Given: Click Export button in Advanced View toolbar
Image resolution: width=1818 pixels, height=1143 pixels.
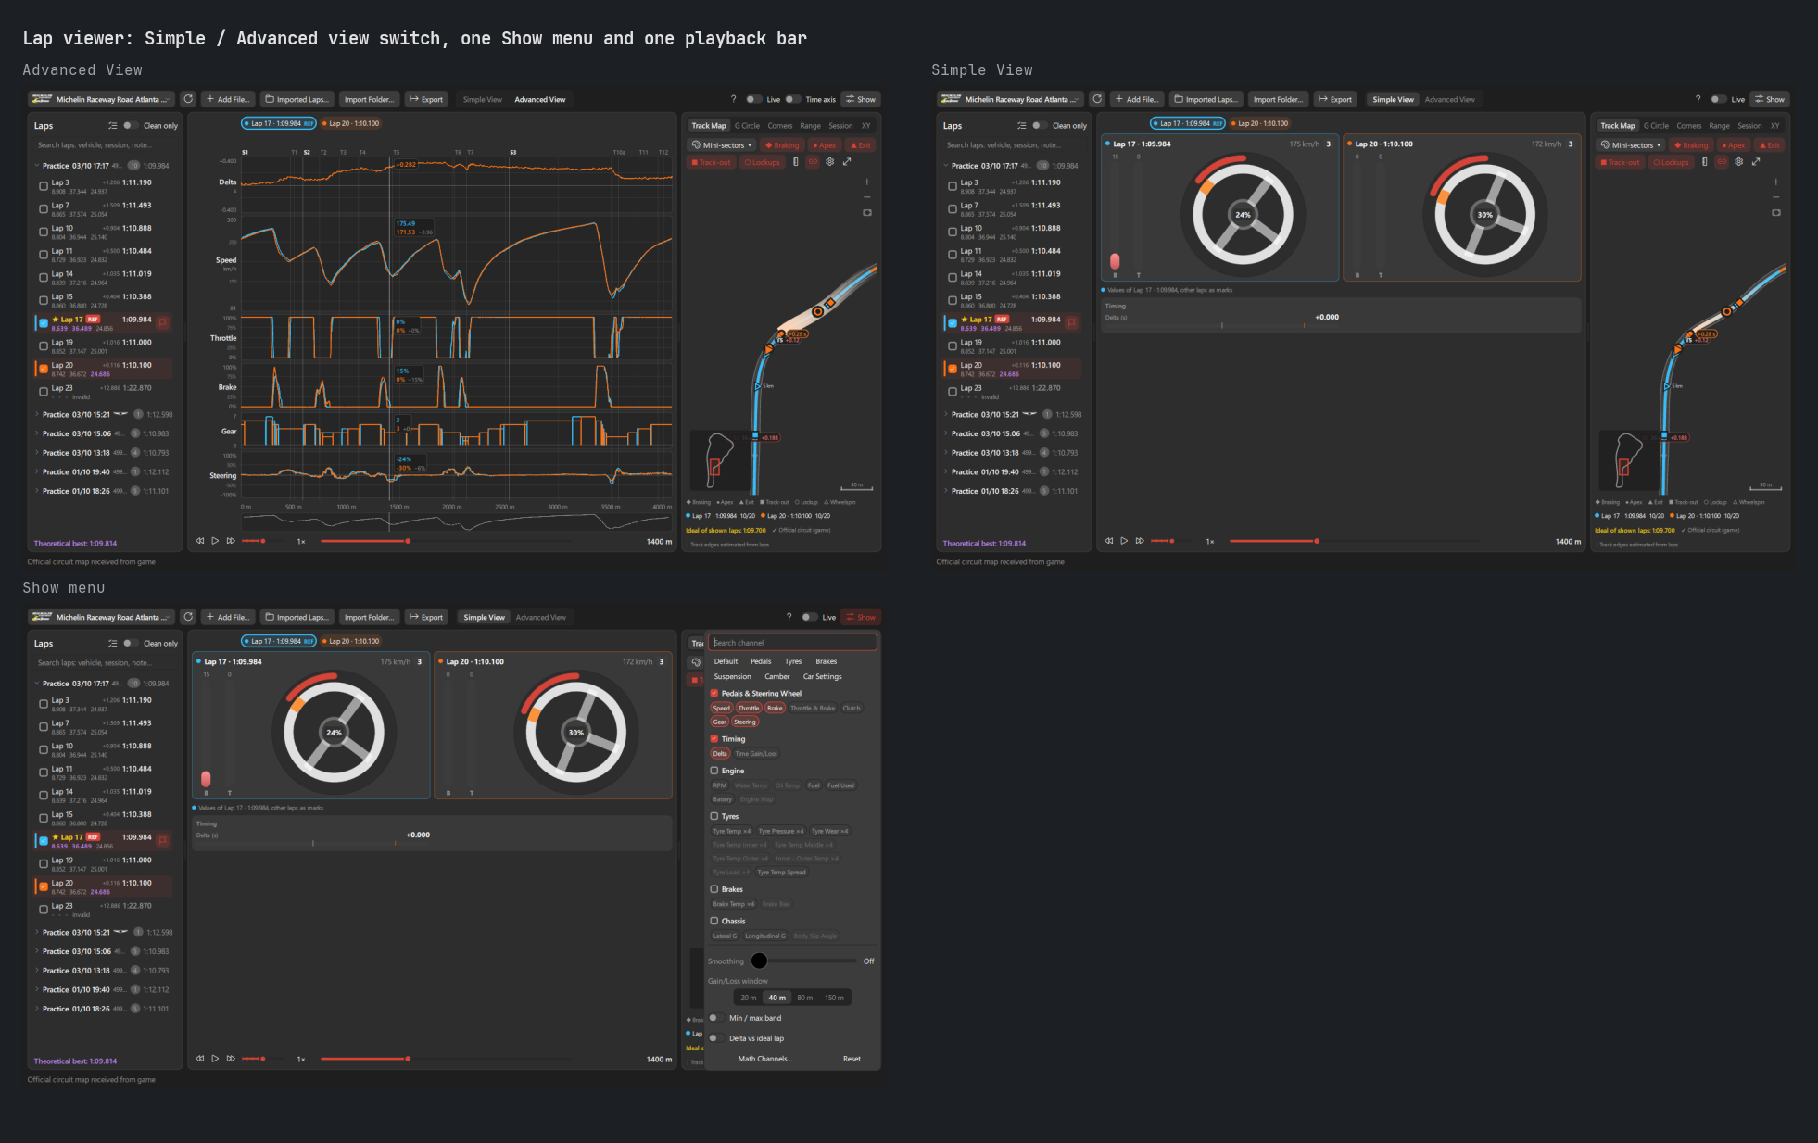Looking at the screenshot, I should [x=426, y=99].
